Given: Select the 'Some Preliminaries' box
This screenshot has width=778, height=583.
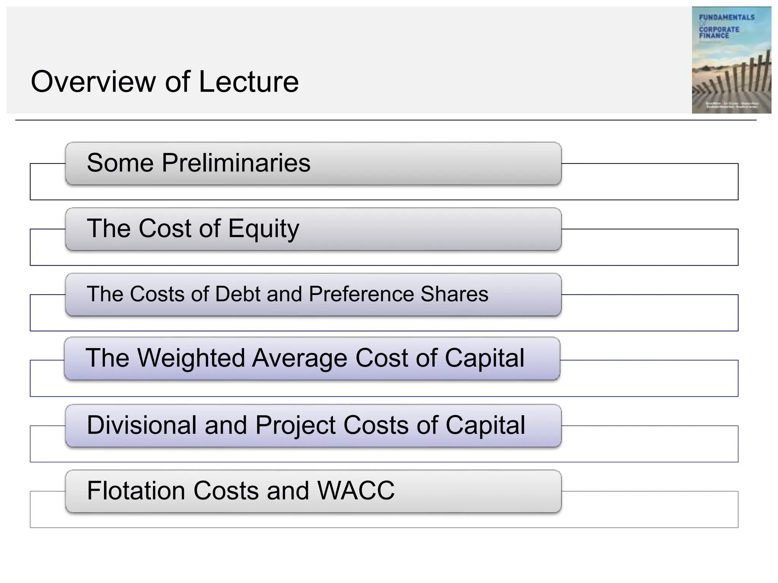Looking at the screenshot, I should tap(313, 163).
